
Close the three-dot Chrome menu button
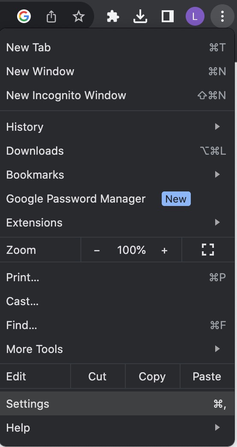click(x=222, y=17)
